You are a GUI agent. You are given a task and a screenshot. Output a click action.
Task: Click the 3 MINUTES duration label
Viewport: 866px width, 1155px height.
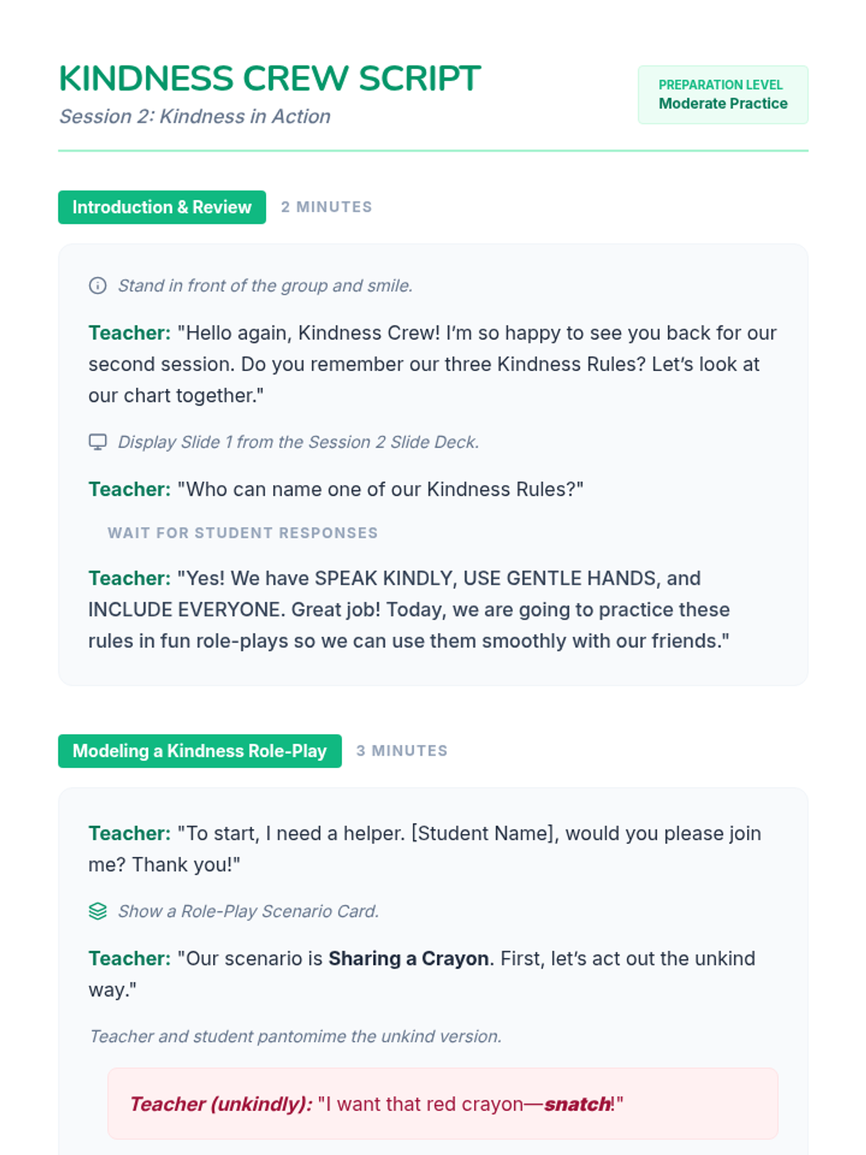[402, 751]
